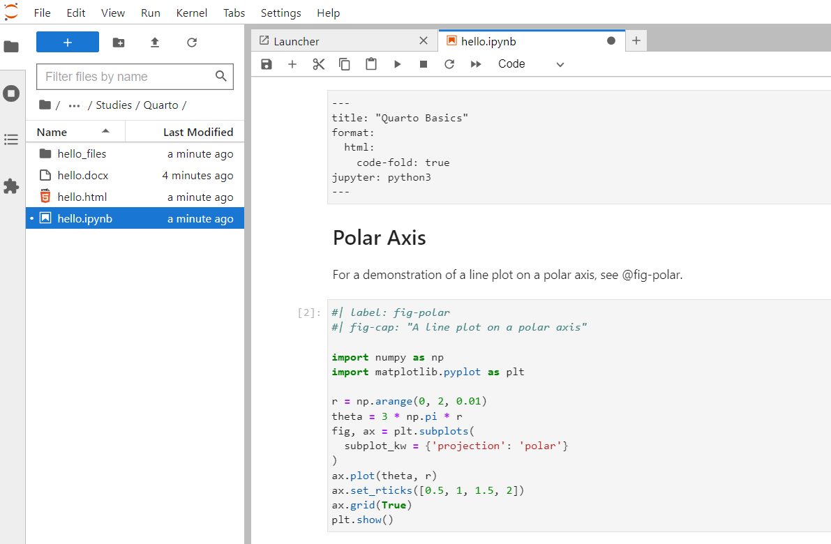Open the Kernel menu
831x544 pixels.
(191, 13)
